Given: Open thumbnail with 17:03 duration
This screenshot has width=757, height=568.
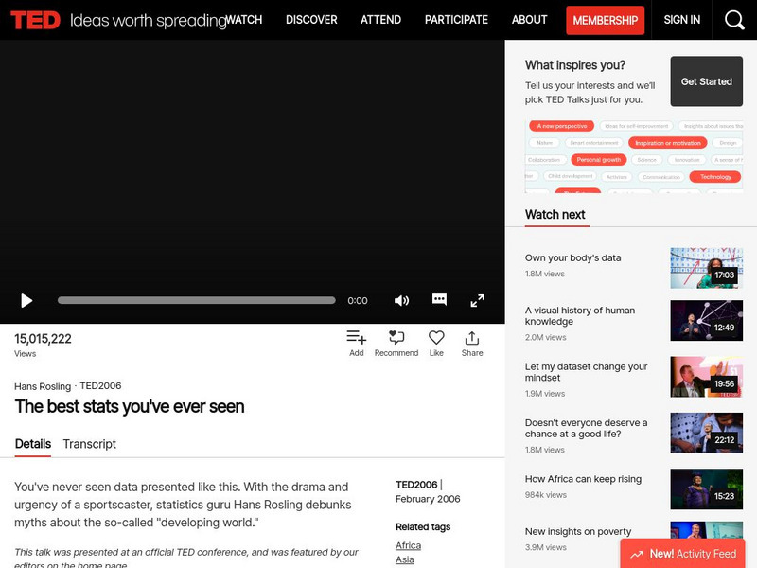Looking at the screenshot, I should point(706,268).
